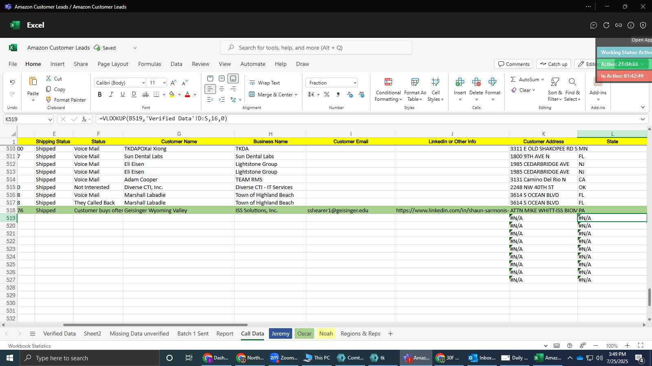This screenshot has height=366, width=652.
Task: Expand the formula bar
Action: click(x=643, y=119)
